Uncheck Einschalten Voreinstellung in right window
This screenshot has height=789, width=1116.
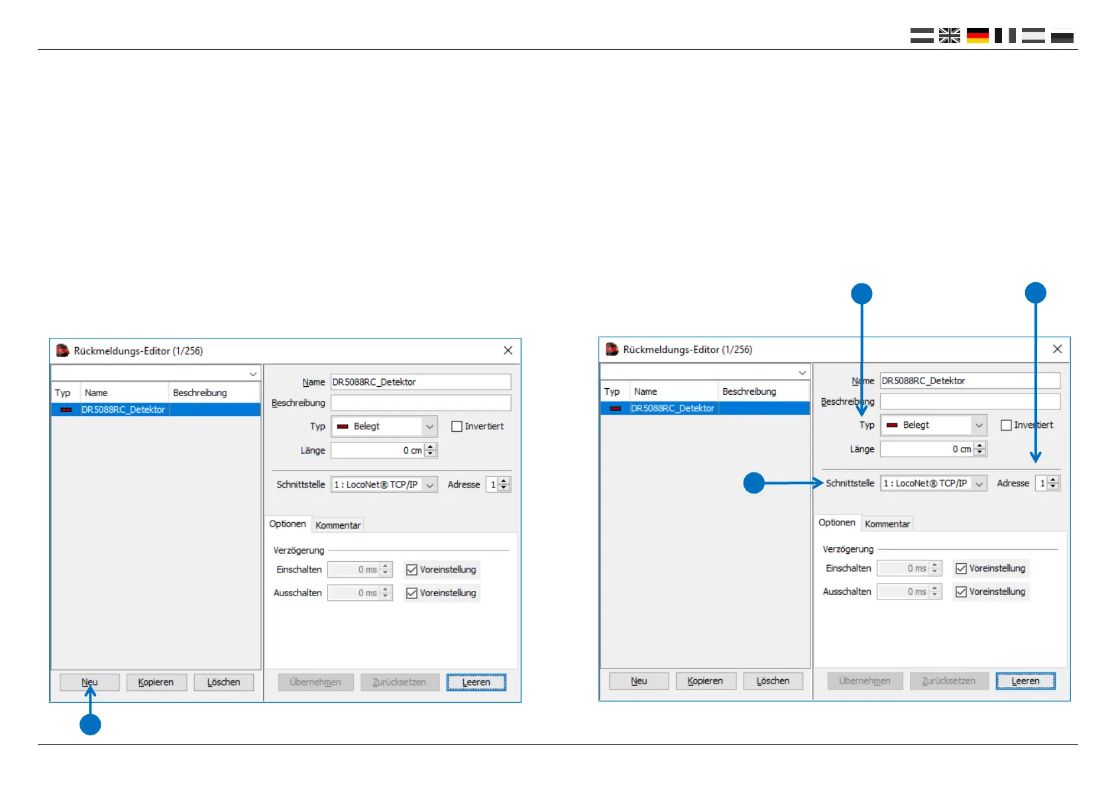coord(961,568)
